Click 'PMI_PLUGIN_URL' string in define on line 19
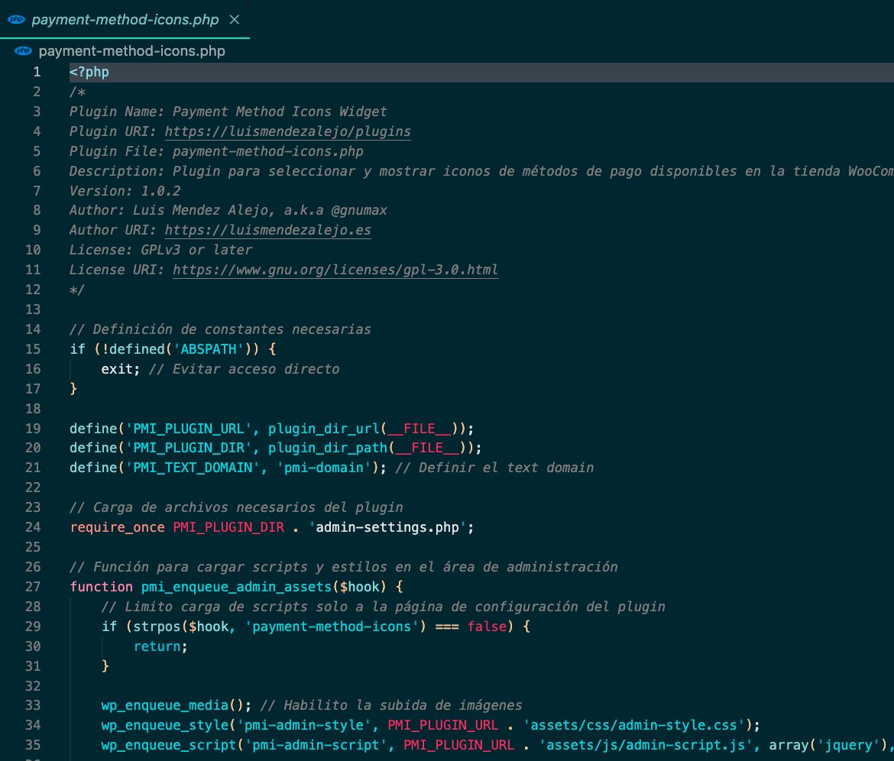 click(x=188, y=429)
